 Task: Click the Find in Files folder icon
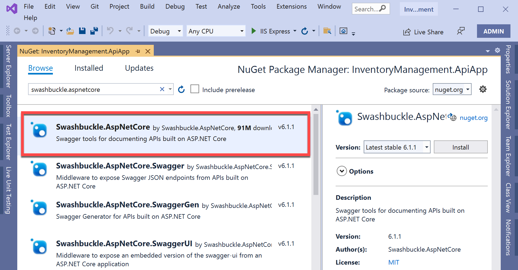[327, 31]
